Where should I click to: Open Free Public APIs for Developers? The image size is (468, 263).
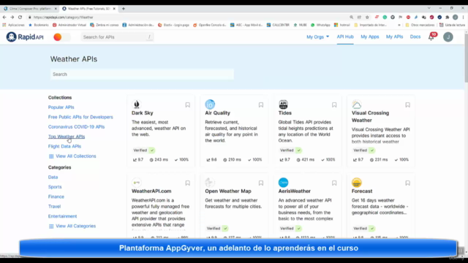click(x=80, y=117)
